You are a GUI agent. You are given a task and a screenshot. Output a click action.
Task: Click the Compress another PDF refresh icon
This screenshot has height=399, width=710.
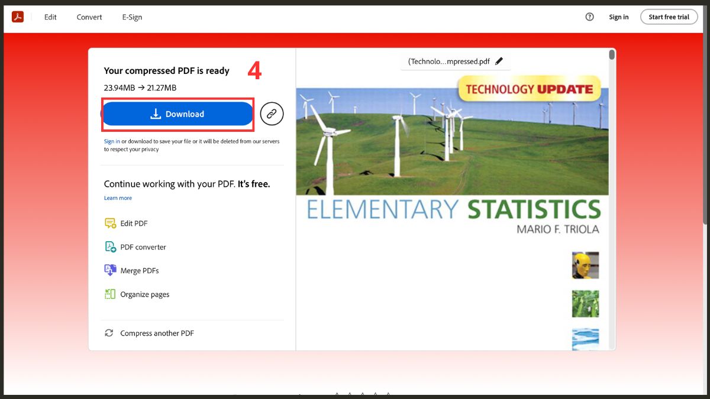click(109, 333)
